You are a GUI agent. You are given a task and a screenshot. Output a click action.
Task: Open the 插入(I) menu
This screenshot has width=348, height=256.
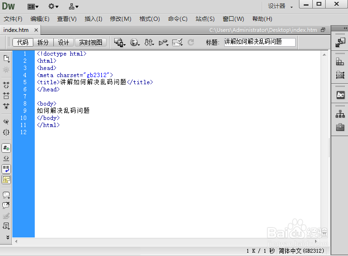93,19
